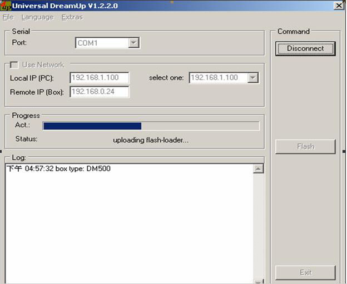This screenshot has width=347, height=284.
Task: Click the Flash button
Action: (x=305, y=146)
